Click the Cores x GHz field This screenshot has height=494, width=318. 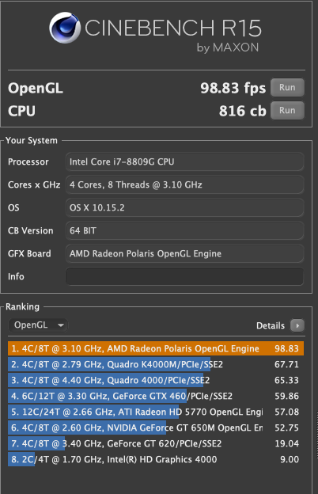coord(184,184)
